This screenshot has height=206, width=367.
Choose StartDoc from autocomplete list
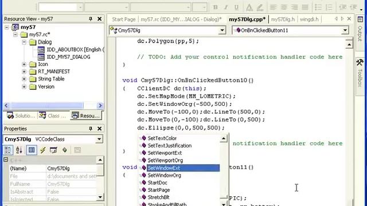pos(157,183)
